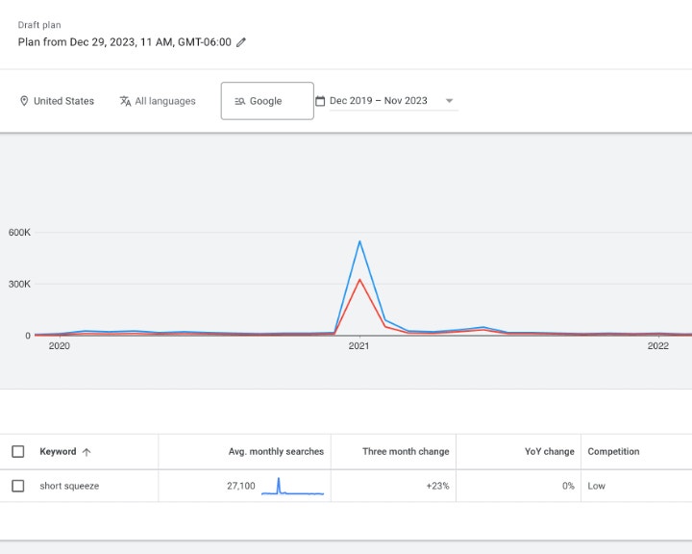Click the United States location filter
This screenshot has height=554, width=692.
pos(63,101)
